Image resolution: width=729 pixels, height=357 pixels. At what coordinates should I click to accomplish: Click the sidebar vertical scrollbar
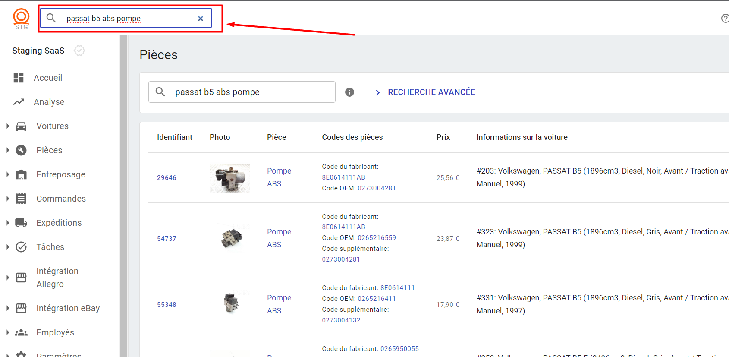pos(124,196)
